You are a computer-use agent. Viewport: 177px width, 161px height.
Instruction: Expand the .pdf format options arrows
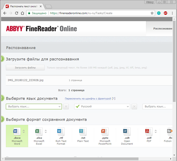pyautogui.click(x=156, y=131)
